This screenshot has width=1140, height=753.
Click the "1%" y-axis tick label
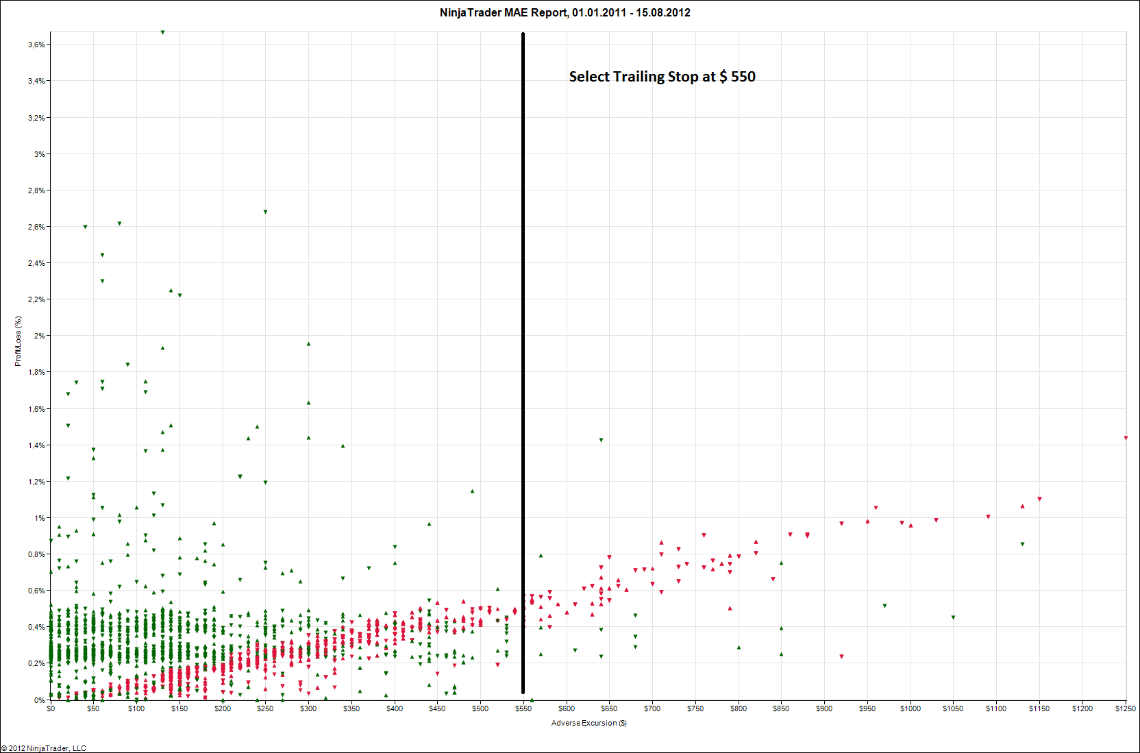[x=40, y=518]
